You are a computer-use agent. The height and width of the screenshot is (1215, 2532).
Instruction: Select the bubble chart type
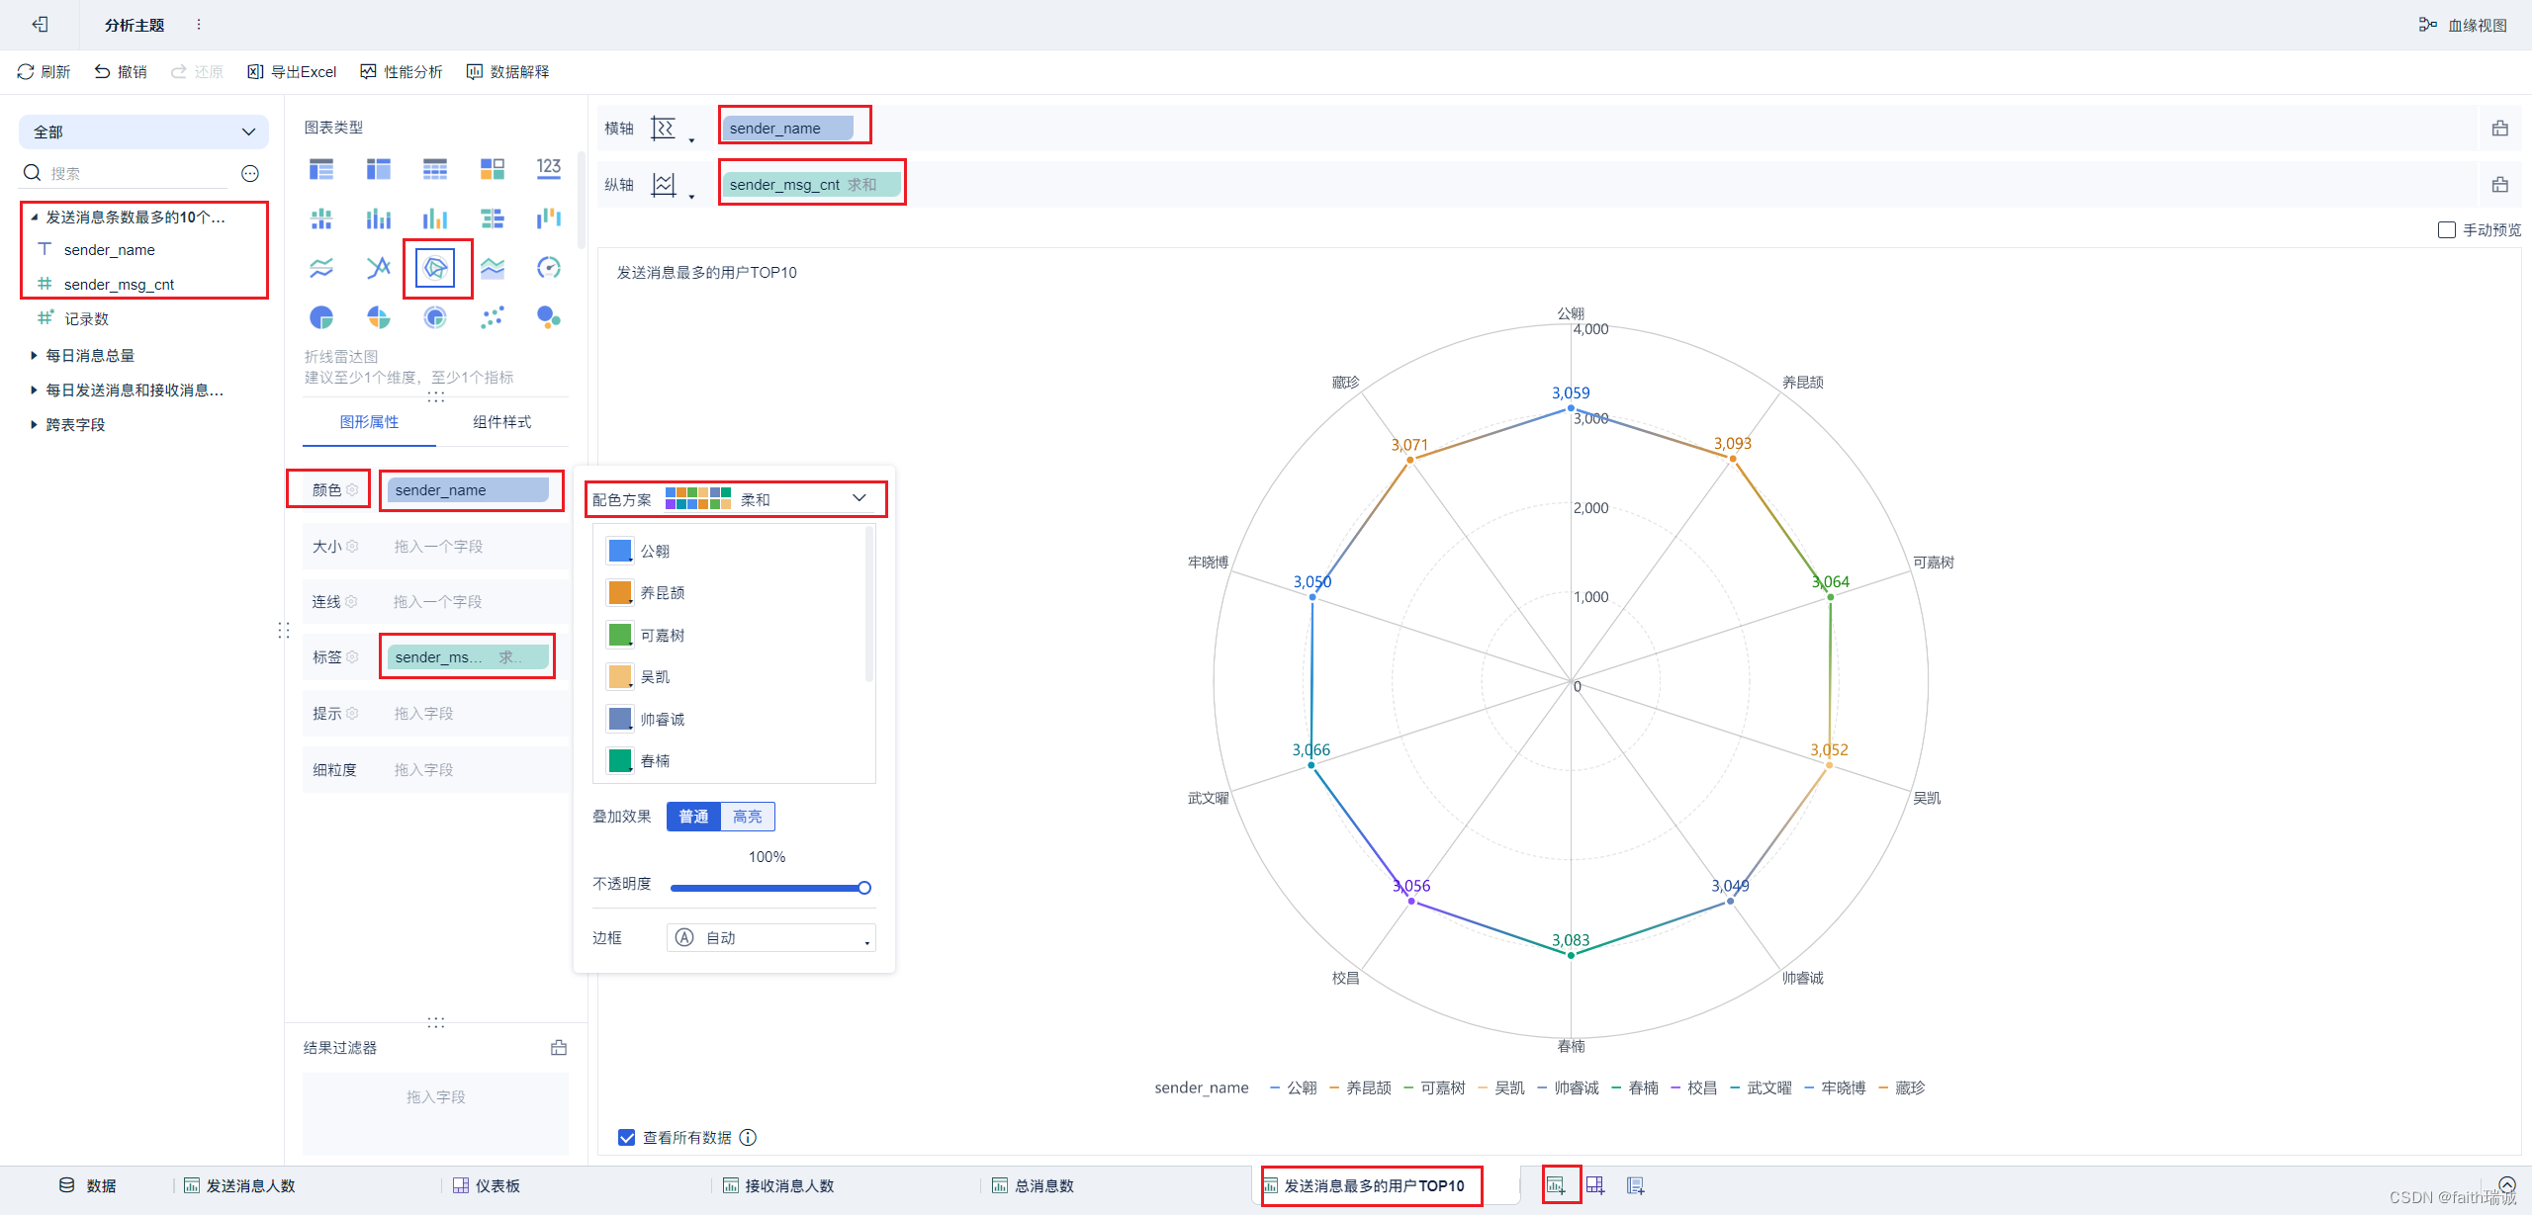pyautogui.click(x=549, y=317)
